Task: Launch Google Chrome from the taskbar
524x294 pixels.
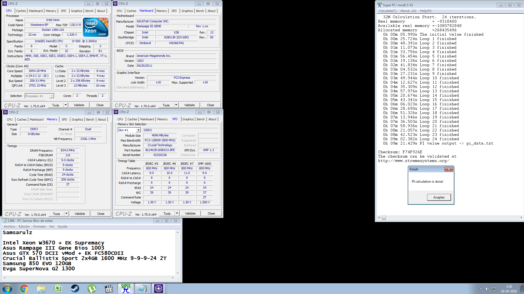Action: coord(24,289)
